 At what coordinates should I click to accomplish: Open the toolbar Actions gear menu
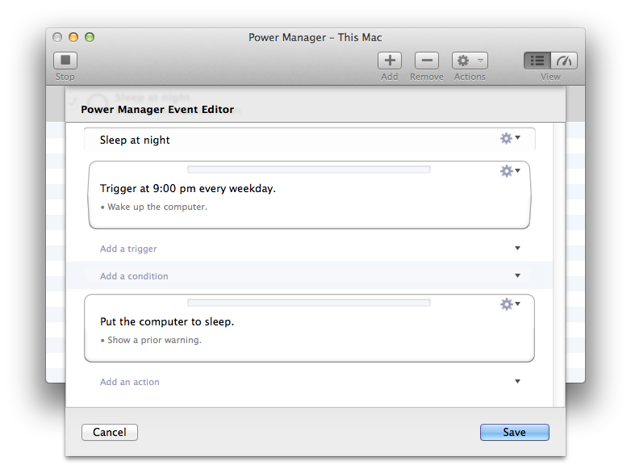[470, 61]
